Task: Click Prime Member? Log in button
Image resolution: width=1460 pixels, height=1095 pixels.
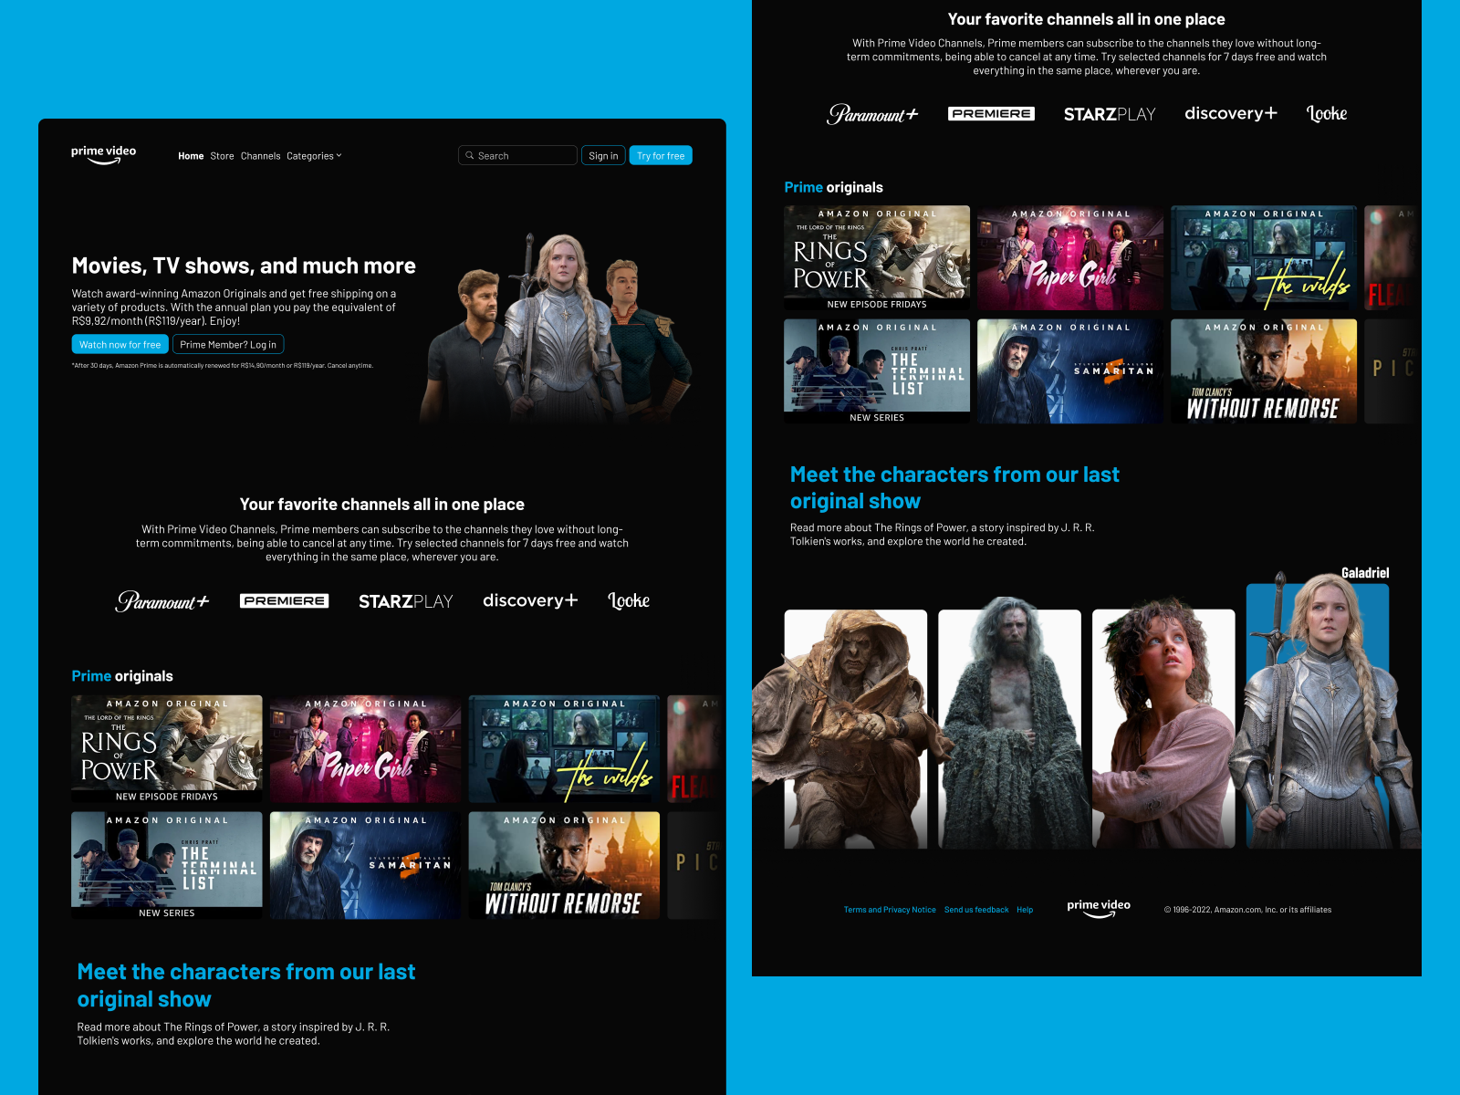Action: 228,345
